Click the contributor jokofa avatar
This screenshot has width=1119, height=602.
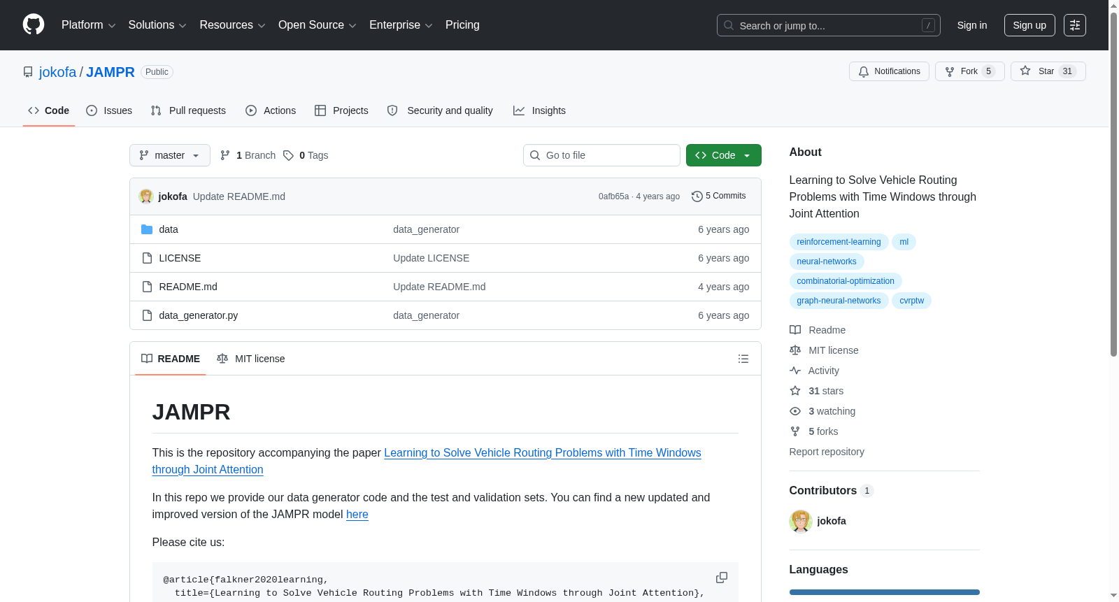(x=801, y=521)
